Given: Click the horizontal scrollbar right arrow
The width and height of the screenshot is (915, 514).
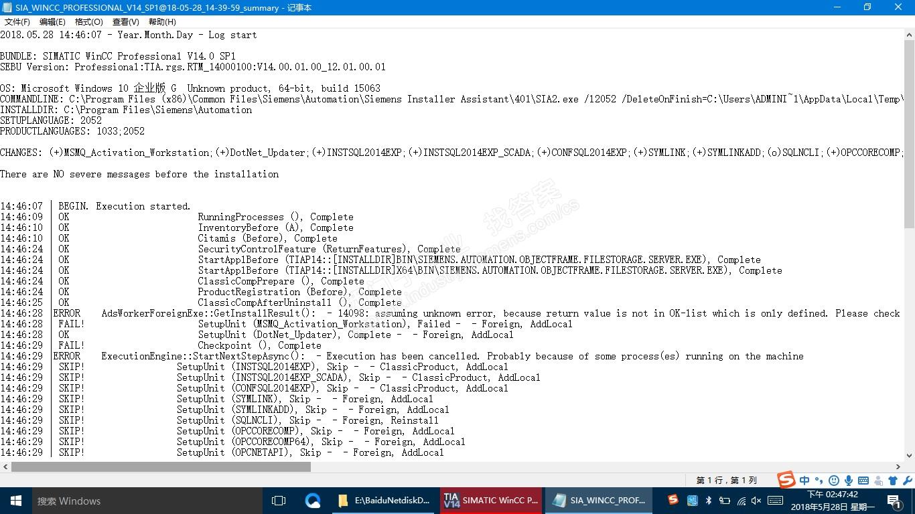Looking at the screenshot, I should pyautogui.click(x=898, y=466).
